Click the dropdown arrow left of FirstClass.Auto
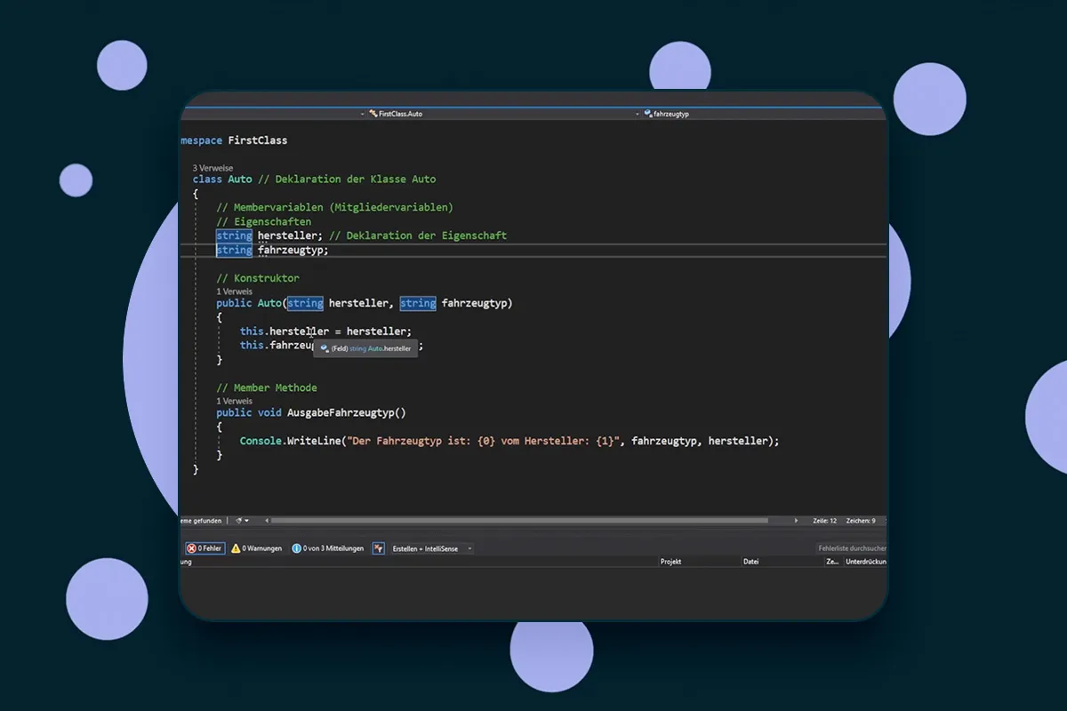 click(x=363, y=115)
